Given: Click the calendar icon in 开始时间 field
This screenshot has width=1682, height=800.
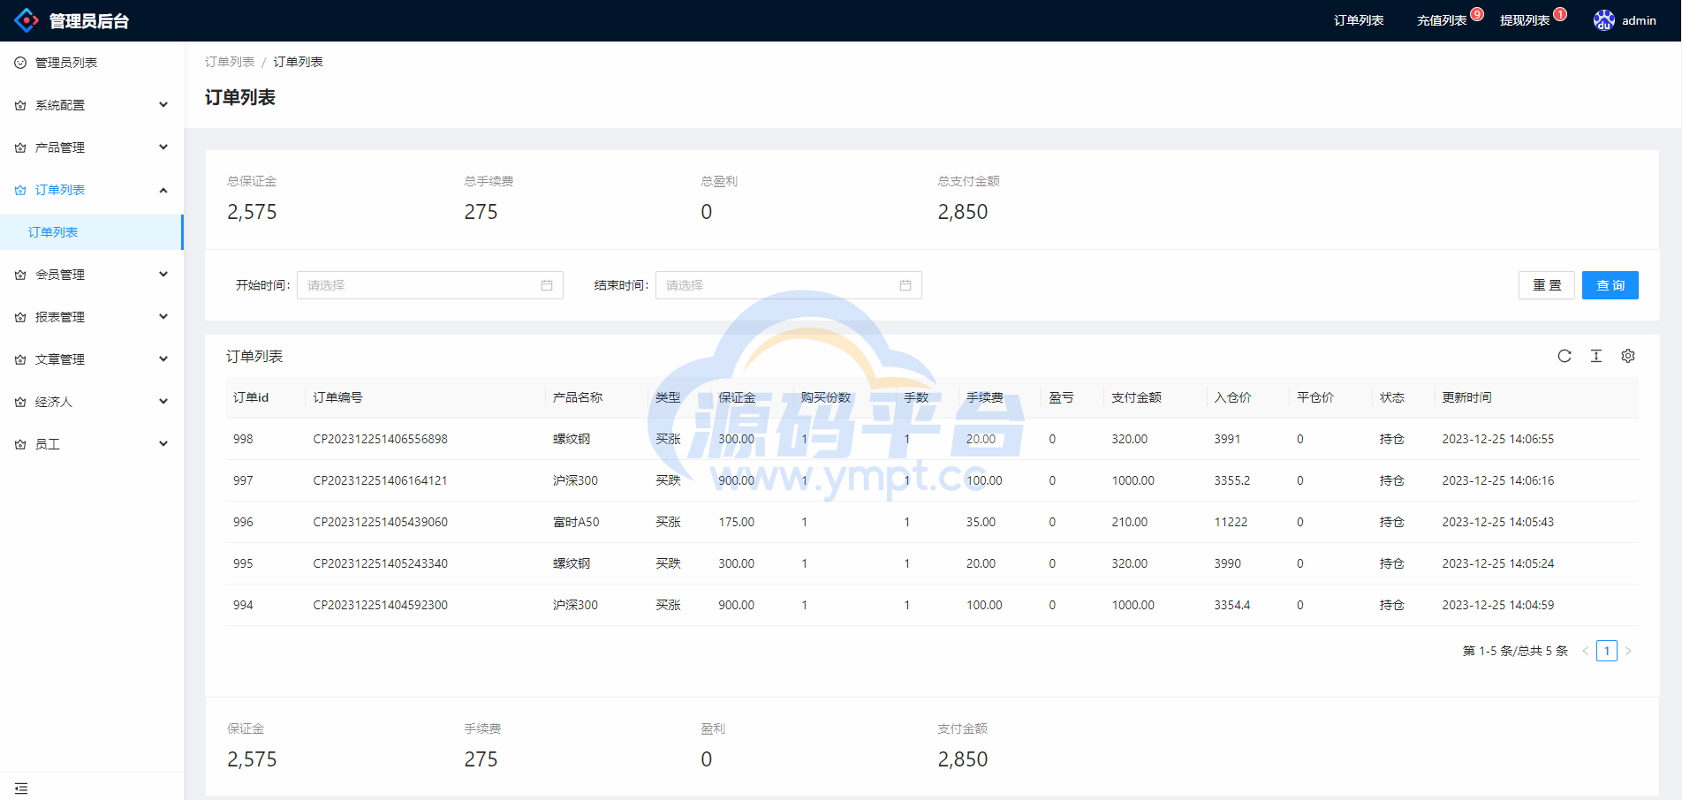Looking at the screenshot, I should pyautogui.click(x=547, y=285).
